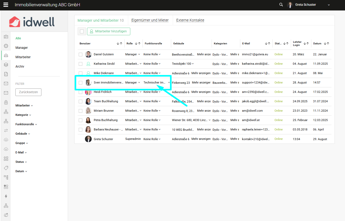Image resolution: width=345 pixels, height=221 pixels.
Task: Open the layers stack sidebar icon
Action: click(x=6, y=65)
